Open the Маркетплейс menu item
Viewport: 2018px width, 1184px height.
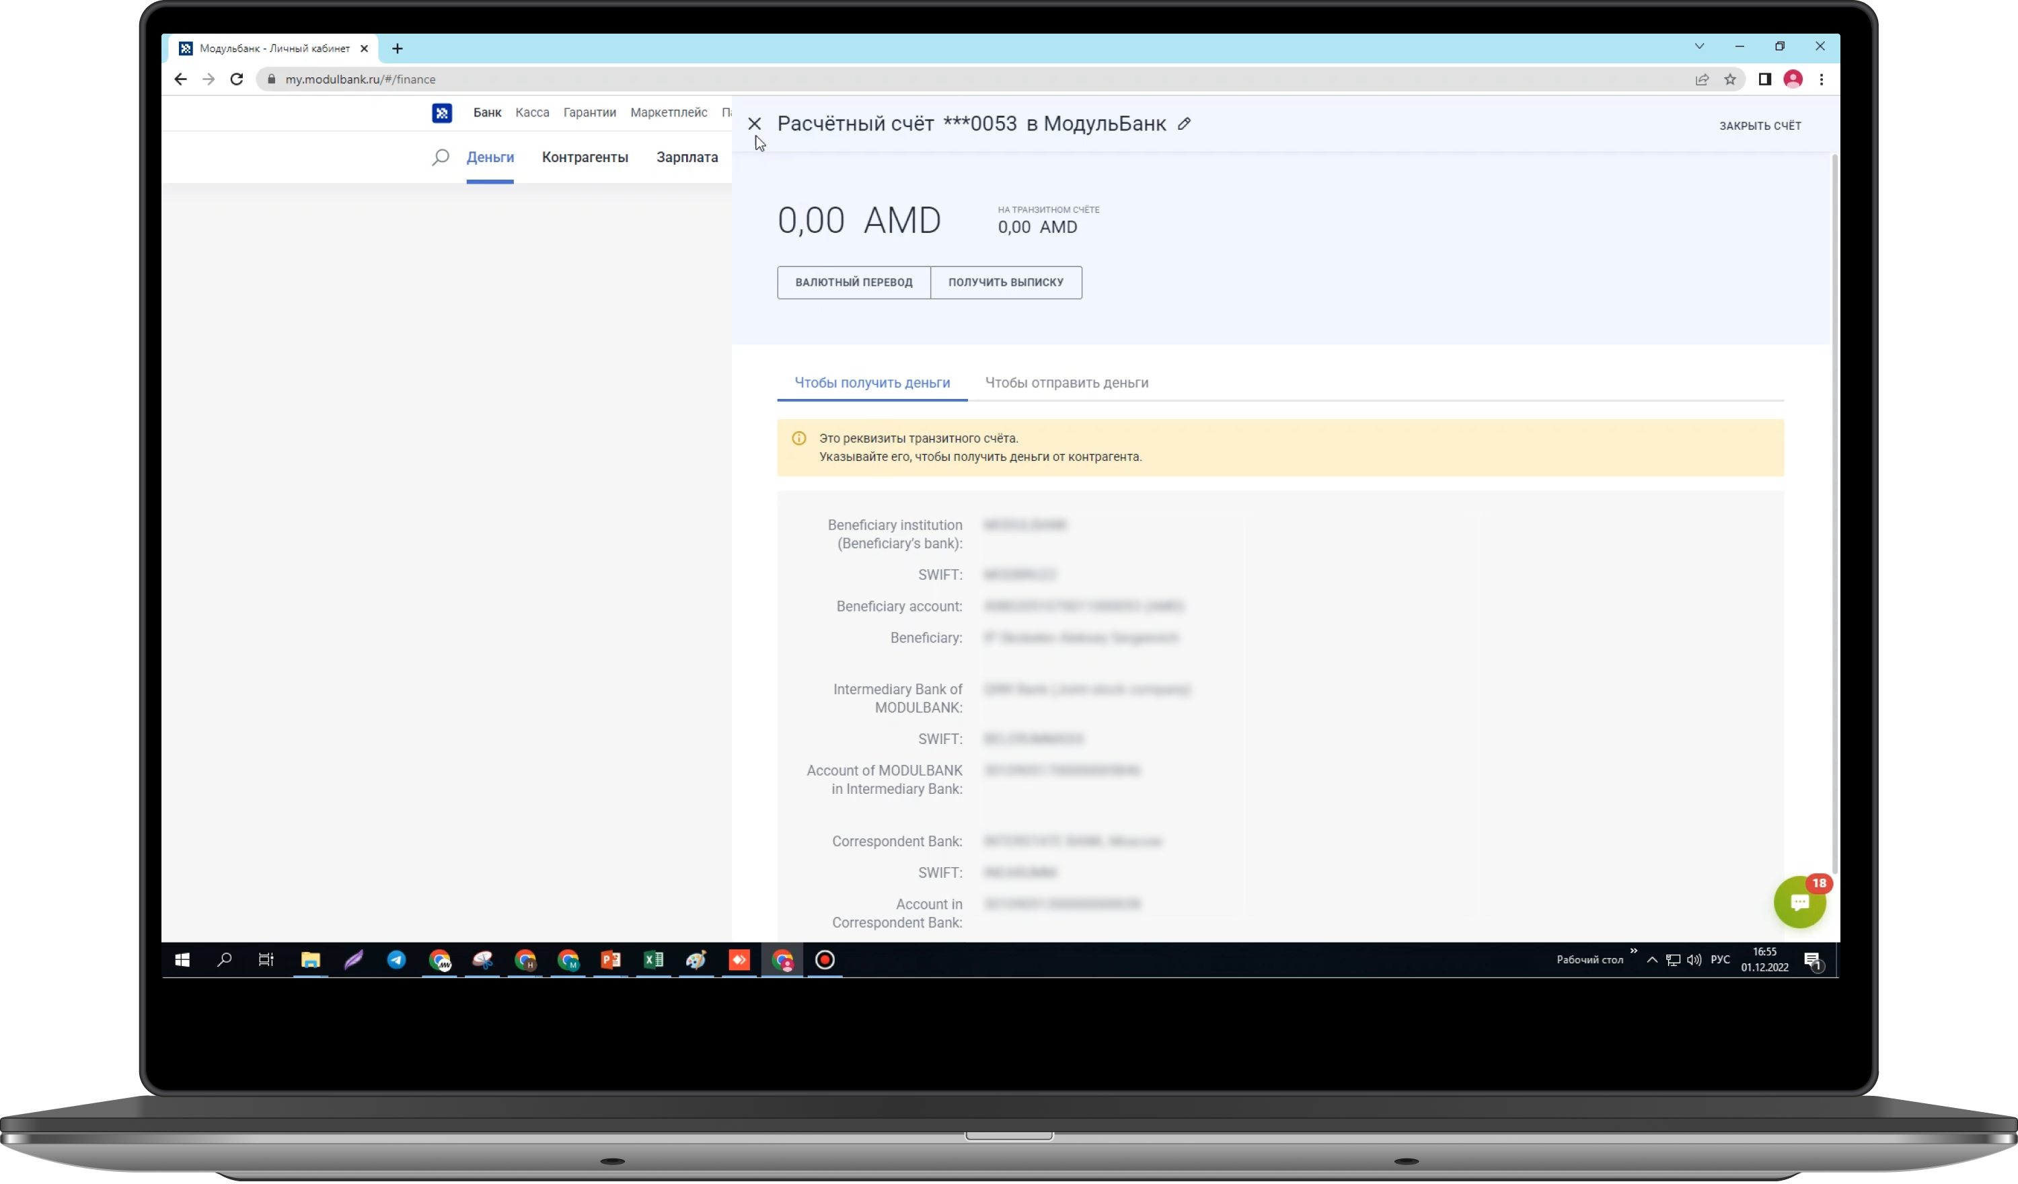pyautogui.click(x=669, y=113)
